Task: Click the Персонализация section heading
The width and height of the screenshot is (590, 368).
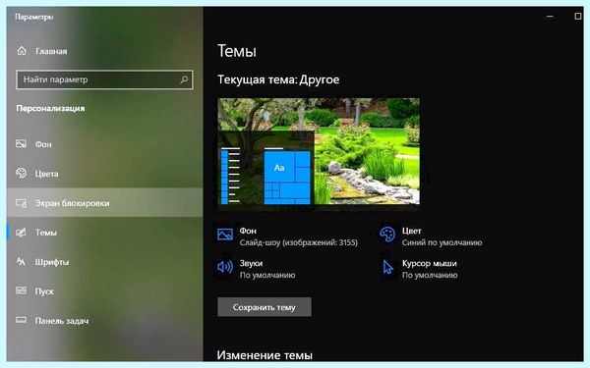Action: coord(50,109)
